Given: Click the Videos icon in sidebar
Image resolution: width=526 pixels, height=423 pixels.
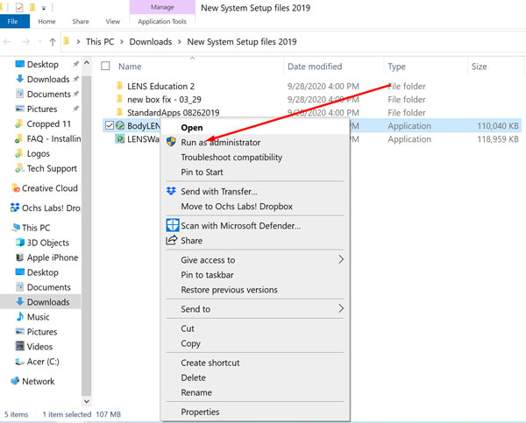Looking at the screenshot, I should pyautogui.click(x=20, y=346).
